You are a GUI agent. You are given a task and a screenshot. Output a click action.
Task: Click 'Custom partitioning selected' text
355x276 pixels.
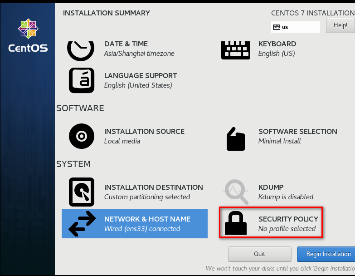tap(147, 197)
